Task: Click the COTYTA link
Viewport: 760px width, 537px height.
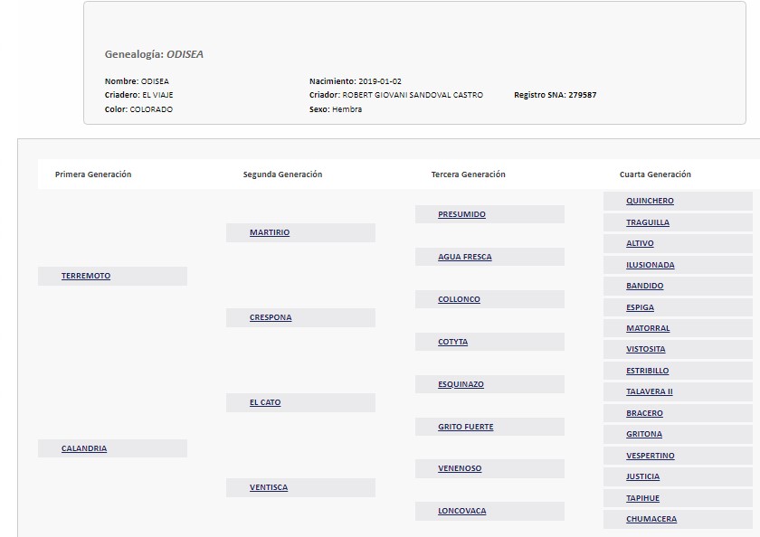Action: pos(453,342)
